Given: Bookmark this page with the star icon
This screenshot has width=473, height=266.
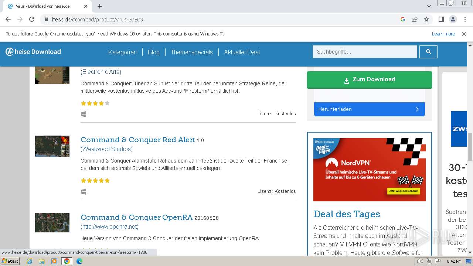Looking at the screenshot, I should [426, 19].
